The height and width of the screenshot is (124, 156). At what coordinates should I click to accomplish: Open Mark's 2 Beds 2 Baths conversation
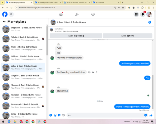(x=23, y=48)
